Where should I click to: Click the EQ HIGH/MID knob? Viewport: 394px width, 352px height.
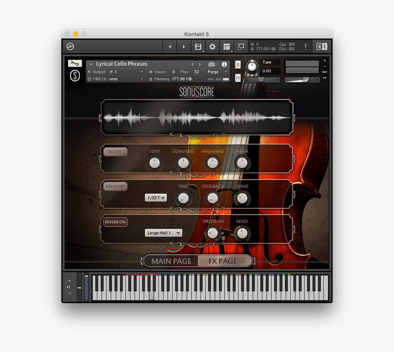click(213, 163)
